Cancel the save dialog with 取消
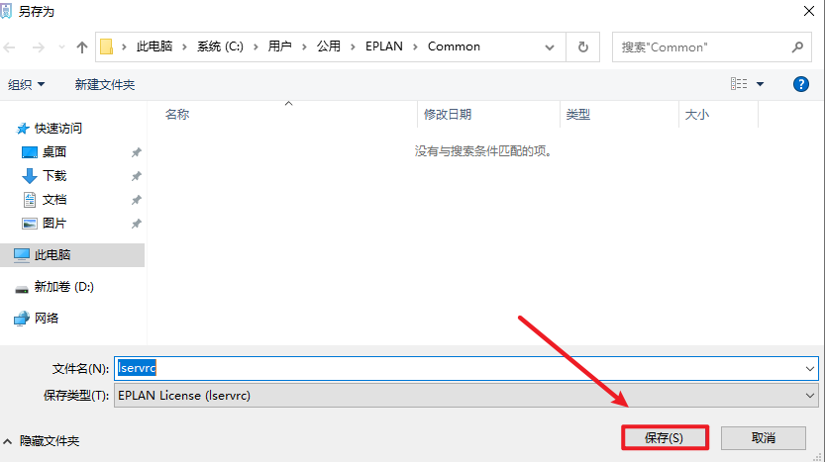825x462 pixels. pos(763,437)
